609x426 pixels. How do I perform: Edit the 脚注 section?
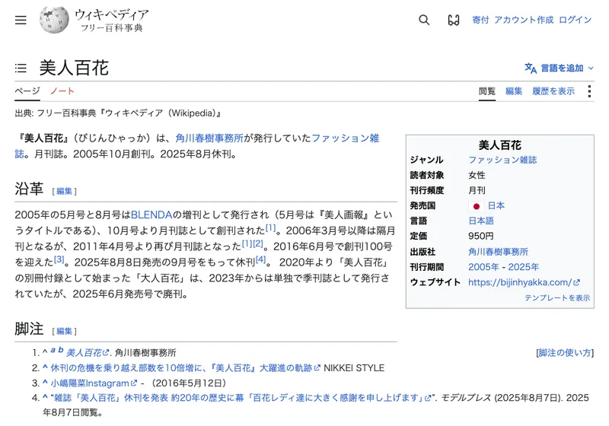click(x=65, y=332)
